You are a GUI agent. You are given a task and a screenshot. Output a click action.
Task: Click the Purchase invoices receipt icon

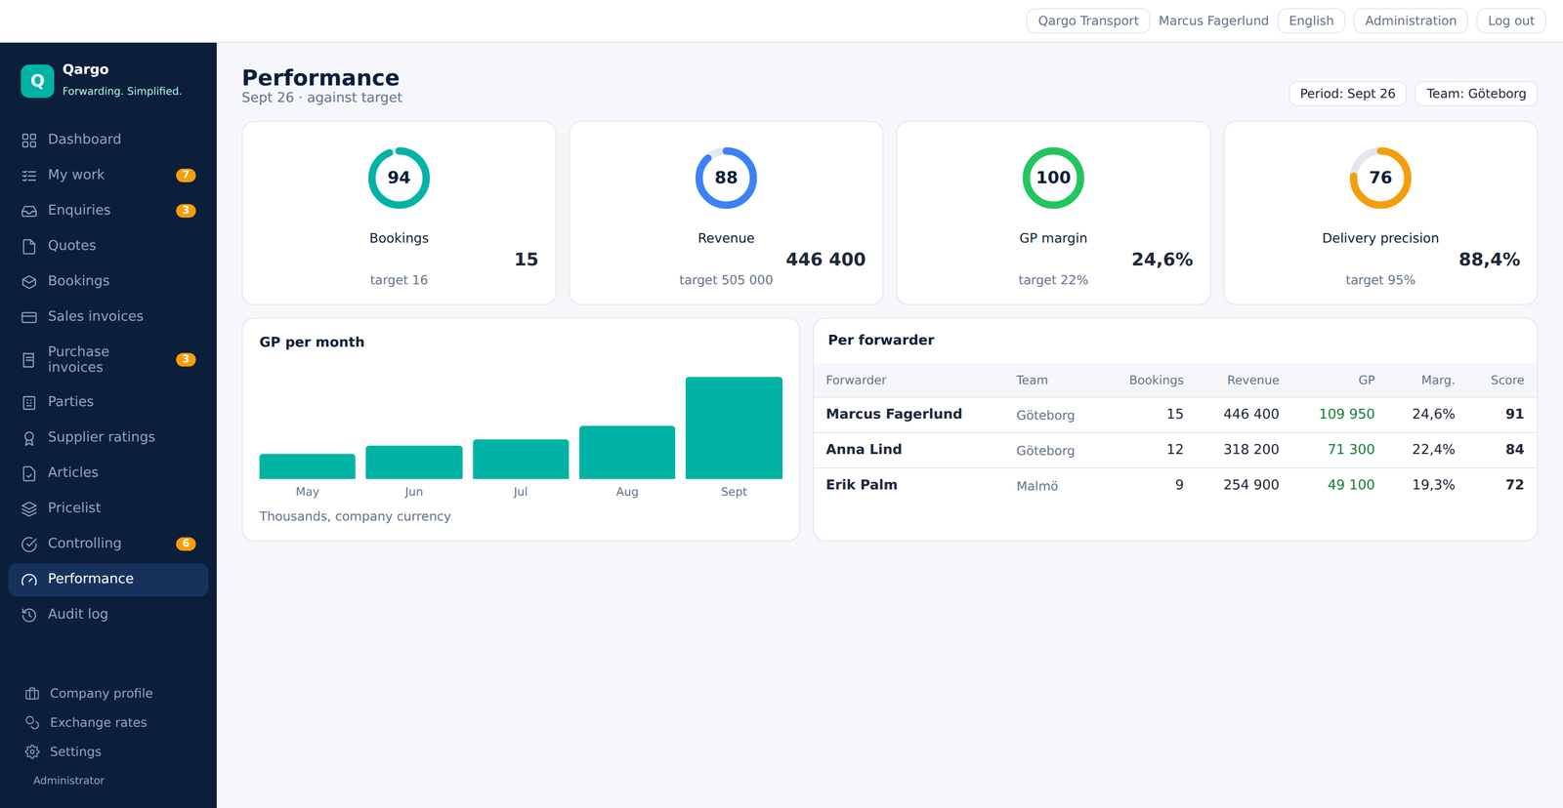(29, 360)
